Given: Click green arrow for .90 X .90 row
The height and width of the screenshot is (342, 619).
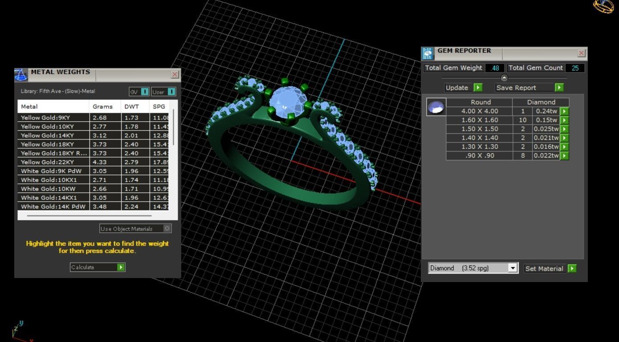Looking at the screenshot, I should (x=564, y=156).
